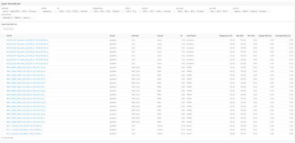Expand the form_factor filter dropdown arrow
295x143 pixels.
33,18
